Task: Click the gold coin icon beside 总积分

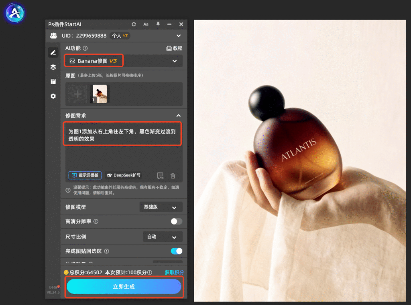Action: click(66, 272)
